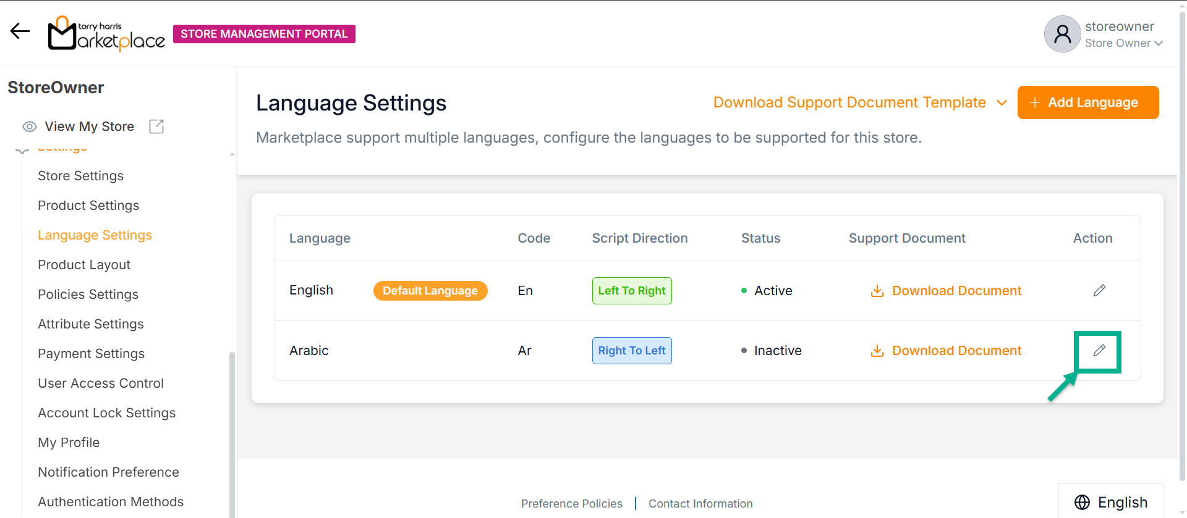Viewport: 1187px width, 518px height.
Task: Open the external link icon beside View My Store
Action: [x=156, y=127]
